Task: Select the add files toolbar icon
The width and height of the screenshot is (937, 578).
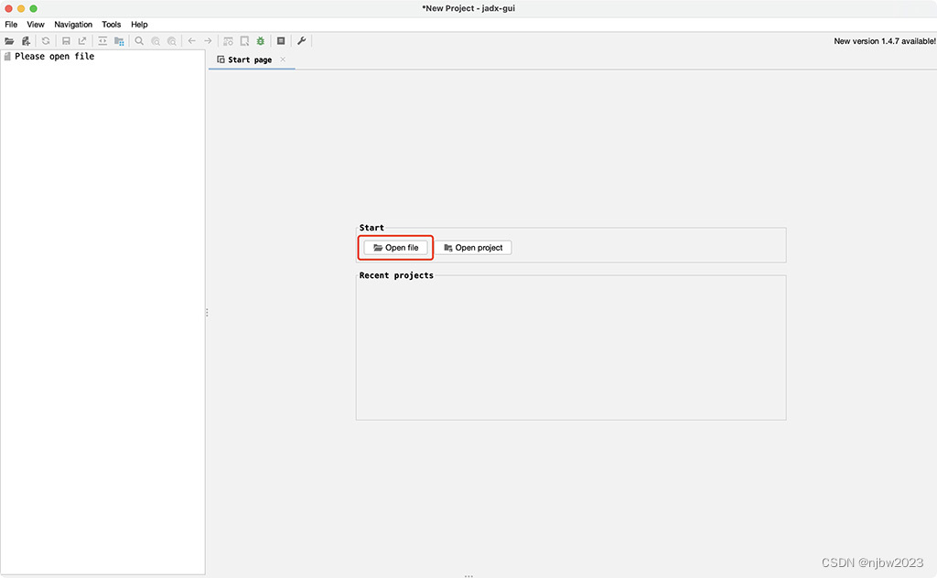Action: pyautogui.click(x=26, y=40)
